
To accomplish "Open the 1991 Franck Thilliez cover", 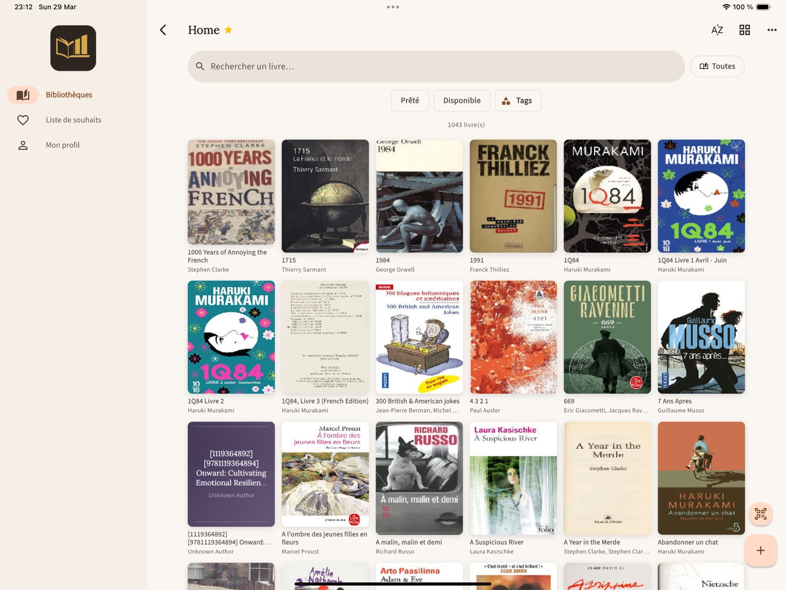I will point(513,196).
